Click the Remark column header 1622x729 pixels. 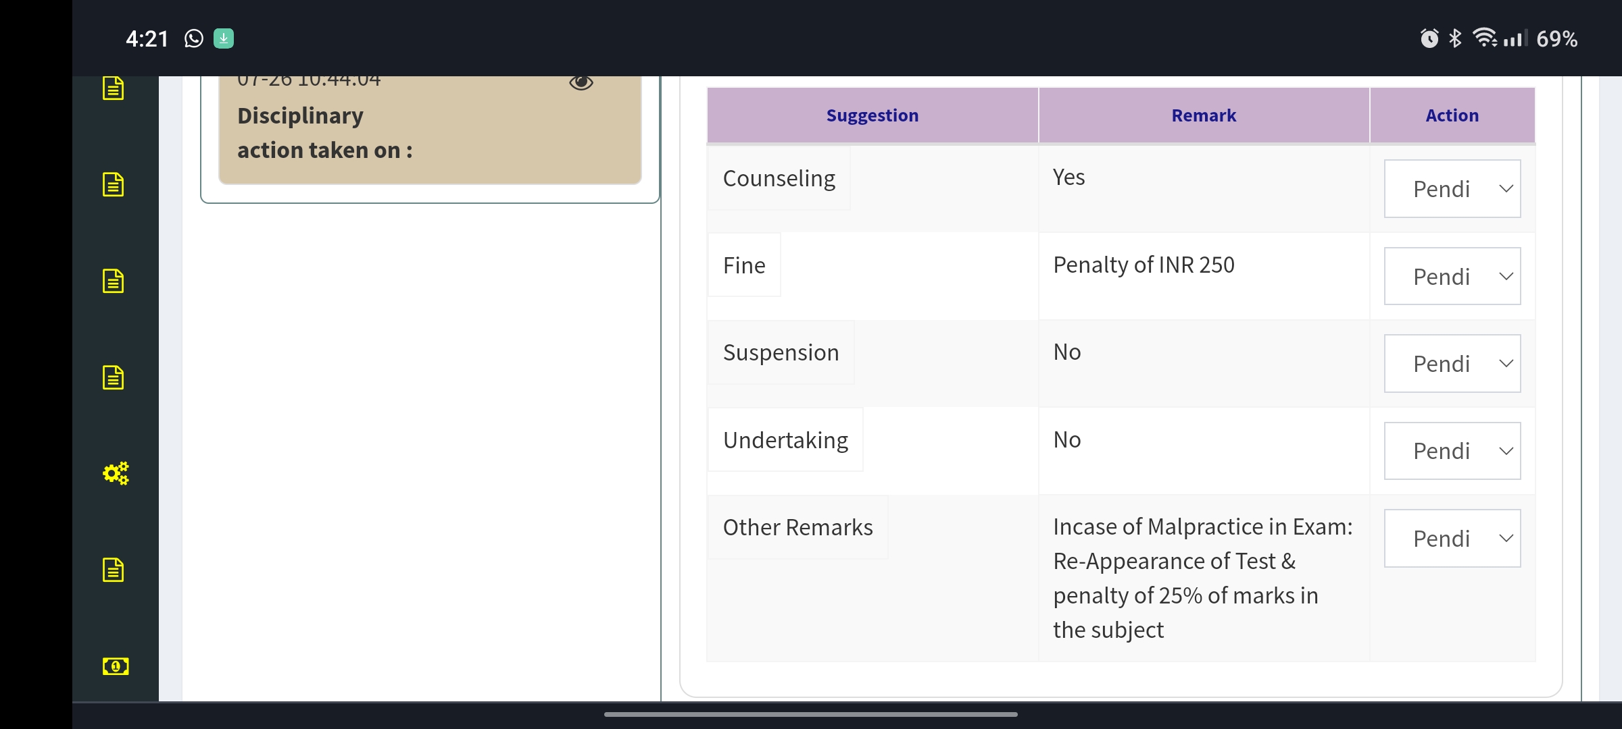1204,115
